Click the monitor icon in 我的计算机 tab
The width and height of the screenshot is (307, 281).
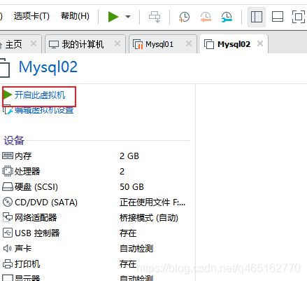(x=54, y=44)
